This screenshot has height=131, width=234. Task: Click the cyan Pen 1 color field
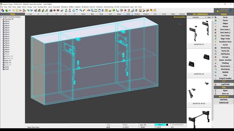point(160,125)
